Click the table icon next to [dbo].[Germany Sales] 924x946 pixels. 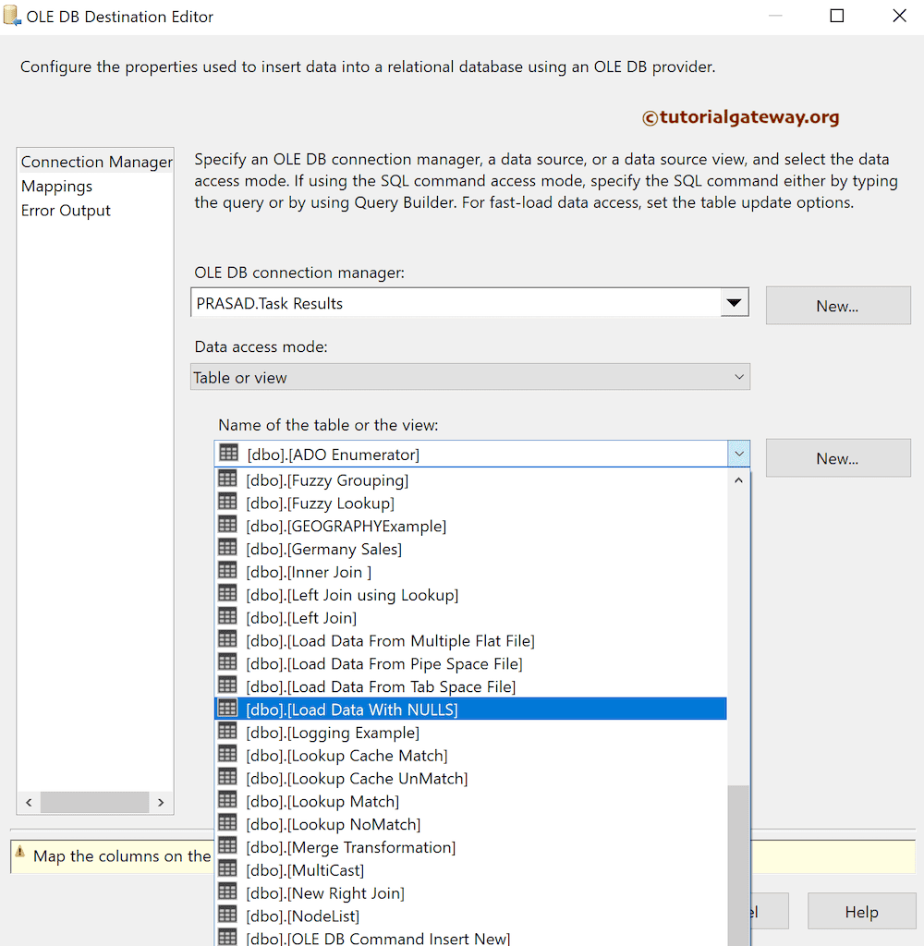227,547
